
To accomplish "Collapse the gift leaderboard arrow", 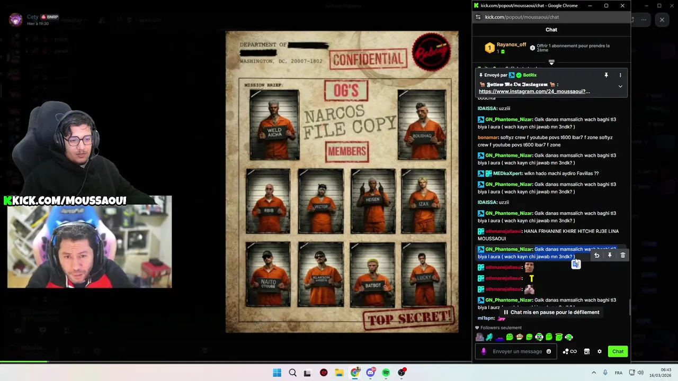I will [551, 62].
